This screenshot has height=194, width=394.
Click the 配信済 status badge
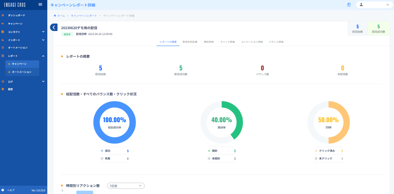pyautogui.click(x=67, y=34)
